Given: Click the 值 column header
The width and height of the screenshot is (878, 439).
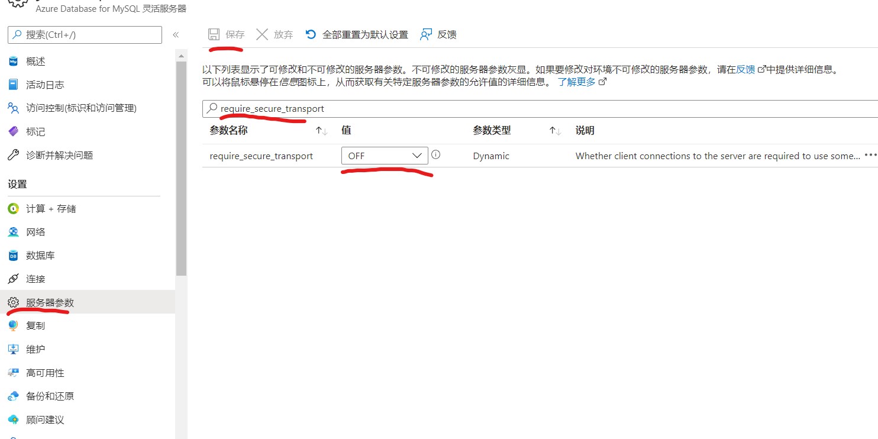Looking at the screenshot, I should (x=346, y=130).
